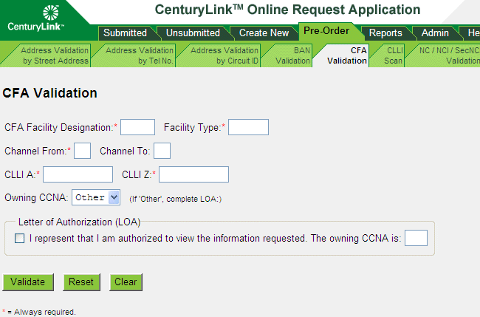Open the Admin tab
480x317 pixels.
[435, 33]
